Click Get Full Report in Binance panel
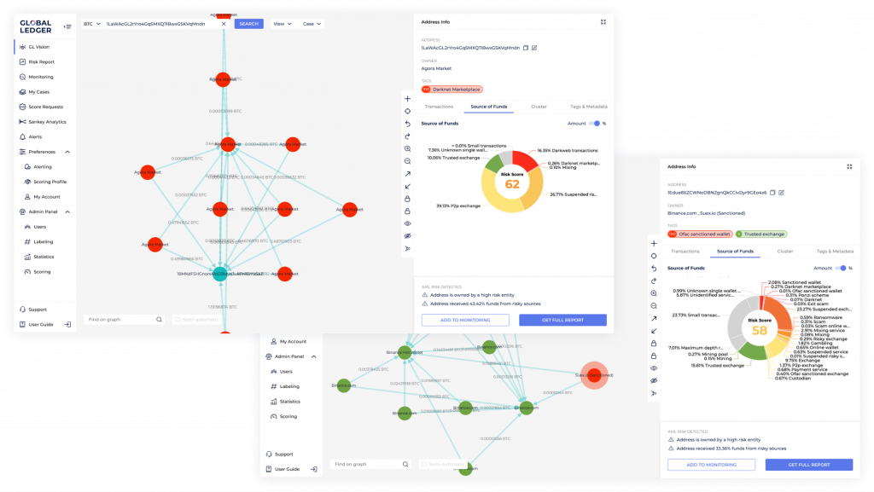 [x=809, y=465]
